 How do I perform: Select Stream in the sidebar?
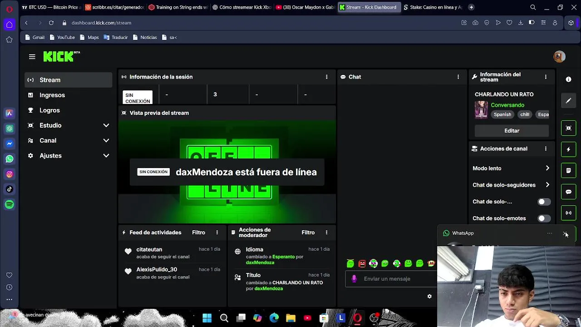(x=68, y=80)
